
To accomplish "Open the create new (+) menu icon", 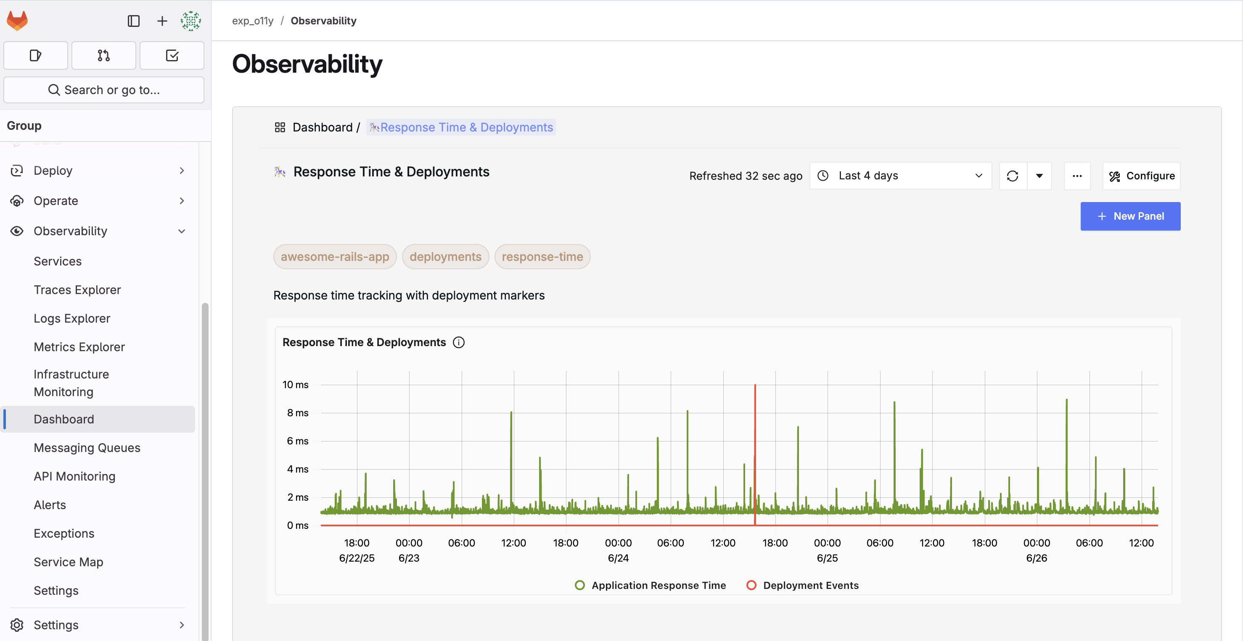I will (162, 21).
